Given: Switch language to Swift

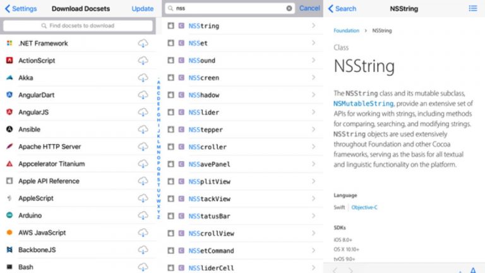Looking at the screenshot, I should click(339, 207).
